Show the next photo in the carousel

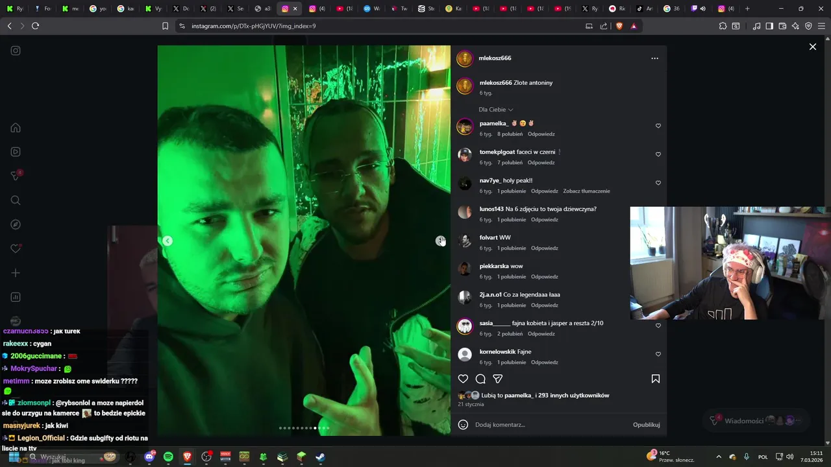(x=440, y=241)
